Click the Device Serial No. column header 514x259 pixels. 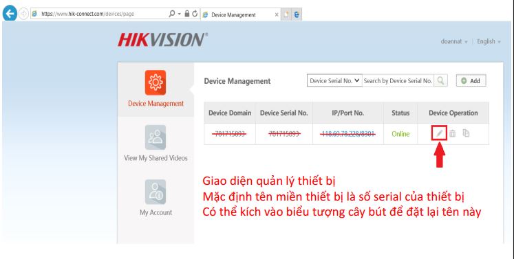click(284, 113)
